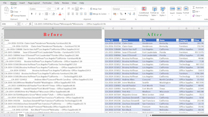Align text right
Image resolution: width=208 pixels, height=117 pixels.
(x=77, y=14)
